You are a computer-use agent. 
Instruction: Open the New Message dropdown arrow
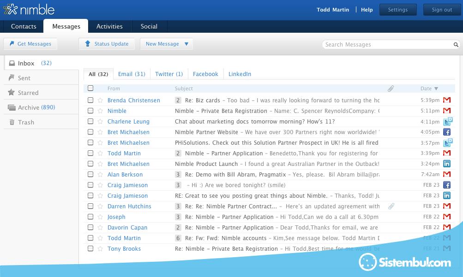(x=186, y=44)
